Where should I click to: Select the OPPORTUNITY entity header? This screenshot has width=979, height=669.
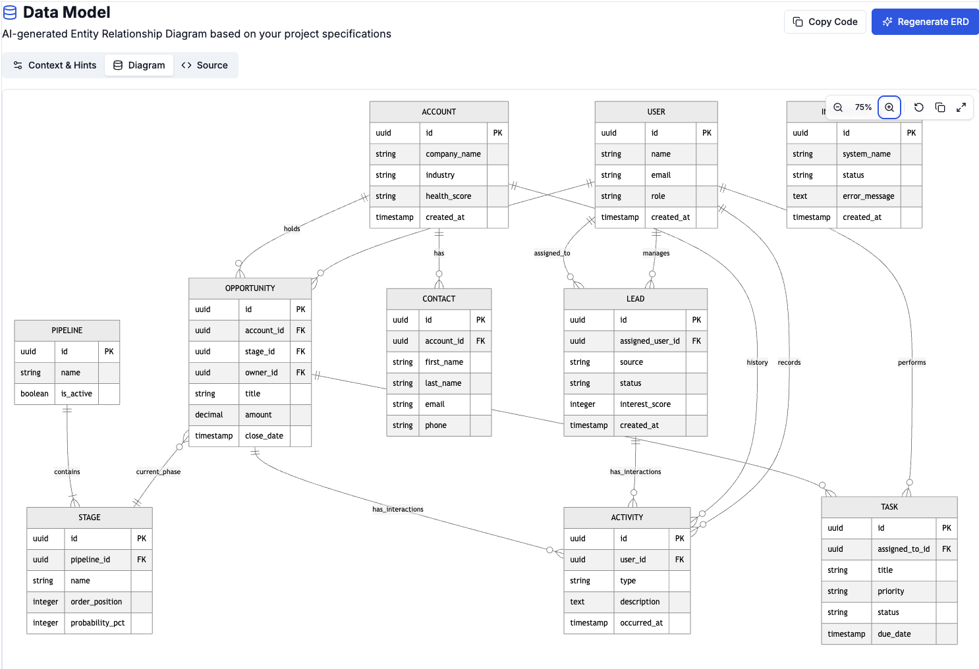click(x=250, y=288)
